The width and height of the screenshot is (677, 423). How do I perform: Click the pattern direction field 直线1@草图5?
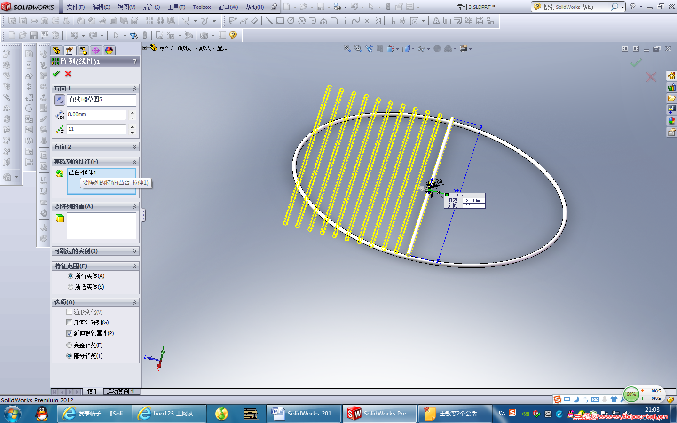pos(102,100)
